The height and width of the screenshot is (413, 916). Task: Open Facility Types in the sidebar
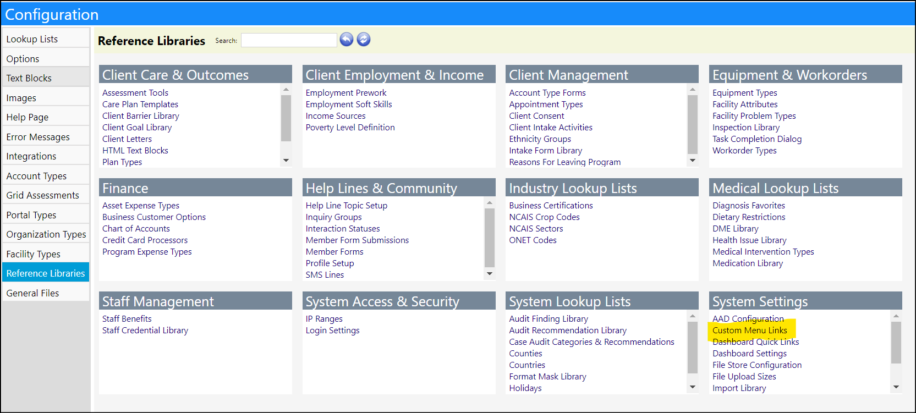tap(46, 254)
